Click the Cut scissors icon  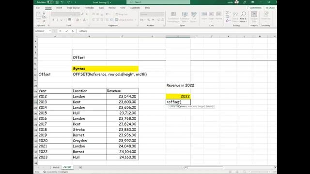click(44, 13)
